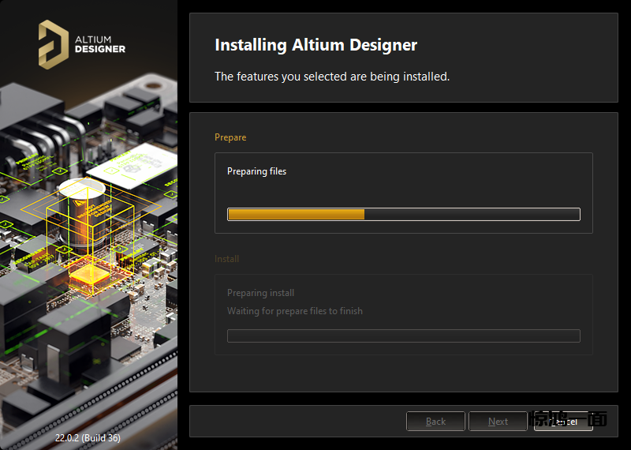631x450 pixels.
Task: Click the greyed-out 'Install' section label
Action: point(226,259)
